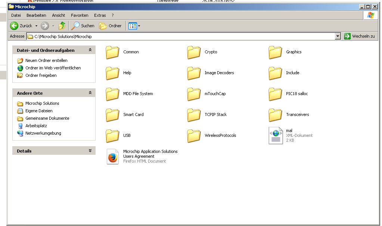Maximize the Microchip window
382x226 pixels.
pos(368,7)
